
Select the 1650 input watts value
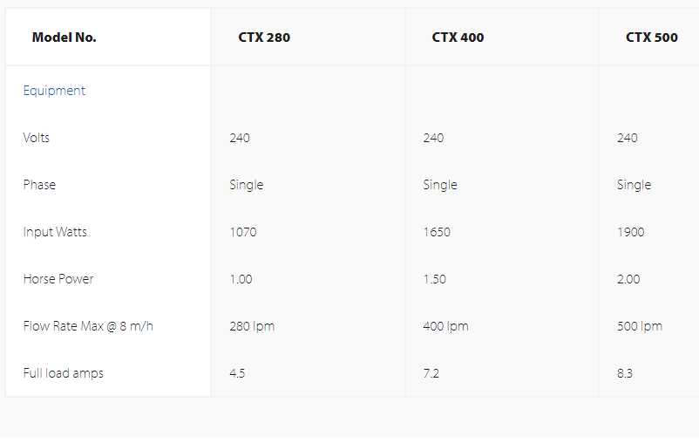point(437,232)
